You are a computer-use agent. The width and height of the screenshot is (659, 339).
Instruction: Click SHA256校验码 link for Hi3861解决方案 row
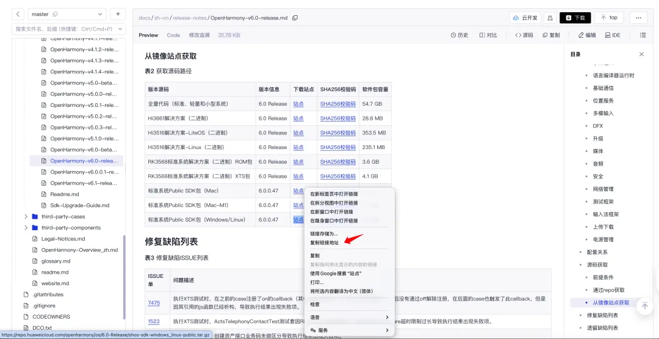[338, 118]
